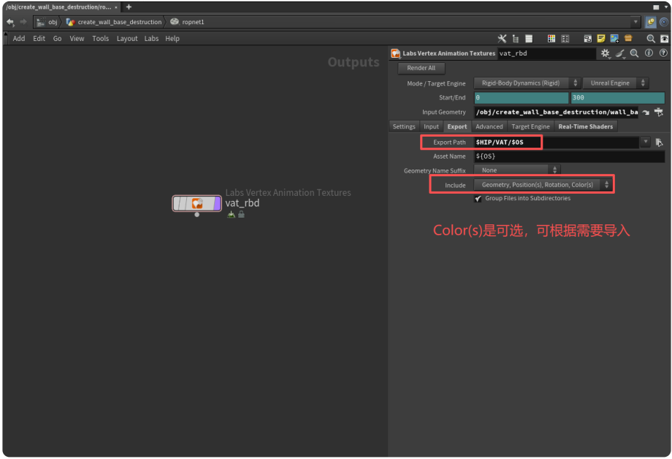The image size is (672, 459).
Task: Open the wrench tools icon in network toolbar
Action: click(x=502, y=39)
